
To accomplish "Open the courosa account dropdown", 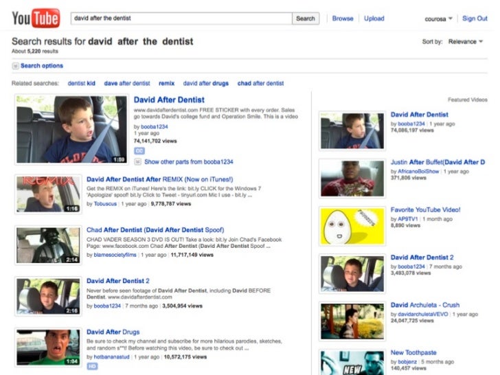I will (x=438, y=19).
